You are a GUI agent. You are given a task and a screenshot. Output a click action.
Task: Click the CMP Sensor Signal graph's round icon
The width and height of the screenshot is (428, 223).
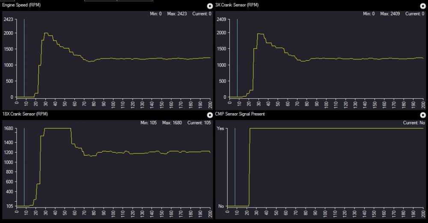pyautogui.click(x=422, y=115)
